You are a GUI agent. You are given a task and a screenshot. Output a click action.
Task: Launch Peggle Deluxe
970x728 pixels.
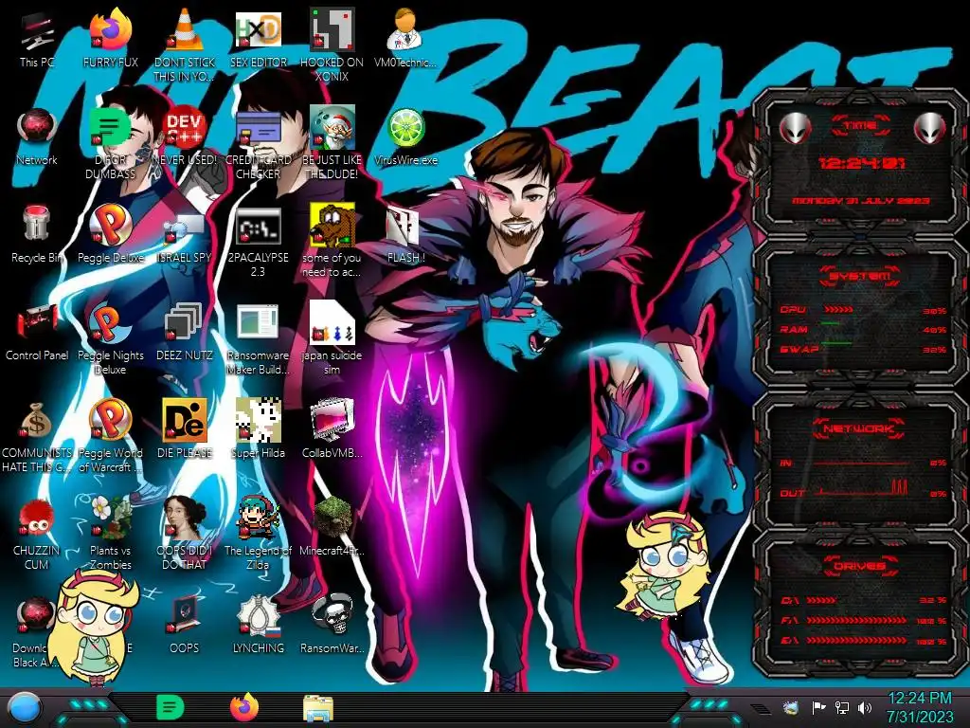[x=110, y=233]
